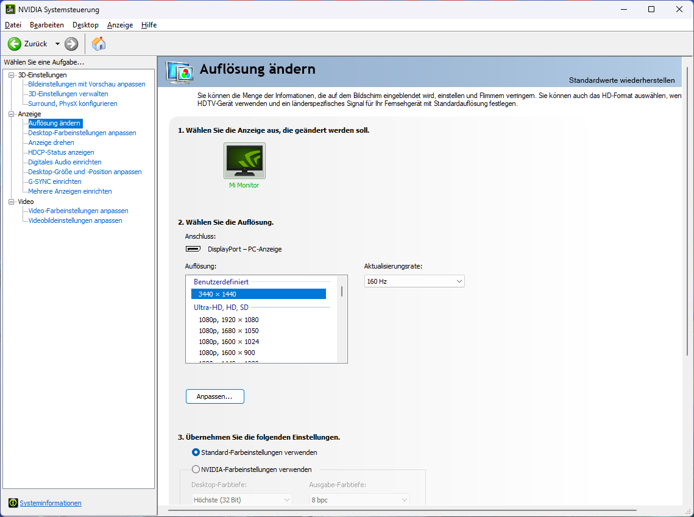Screen dimensions: 694x517
Task: Click the Anpassen... button
Action: pos(214,396)
